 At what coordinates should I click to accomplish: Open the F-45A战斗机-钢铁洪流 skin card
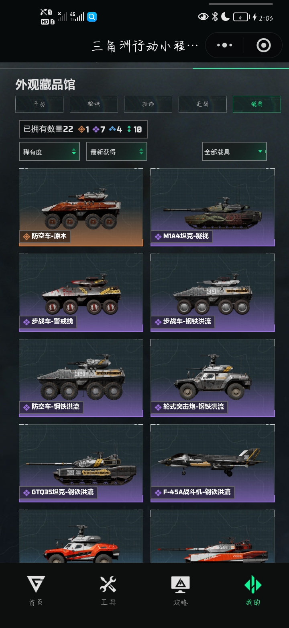click(x=213, y=463)
